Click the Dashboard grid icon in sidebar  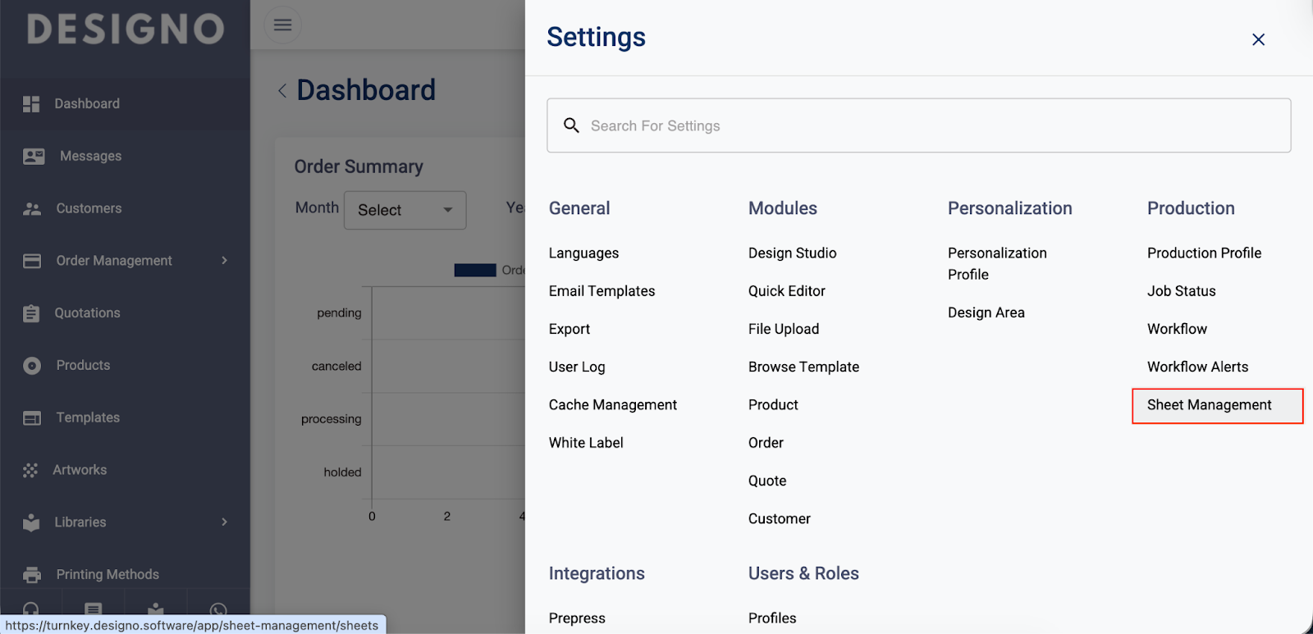31,104
